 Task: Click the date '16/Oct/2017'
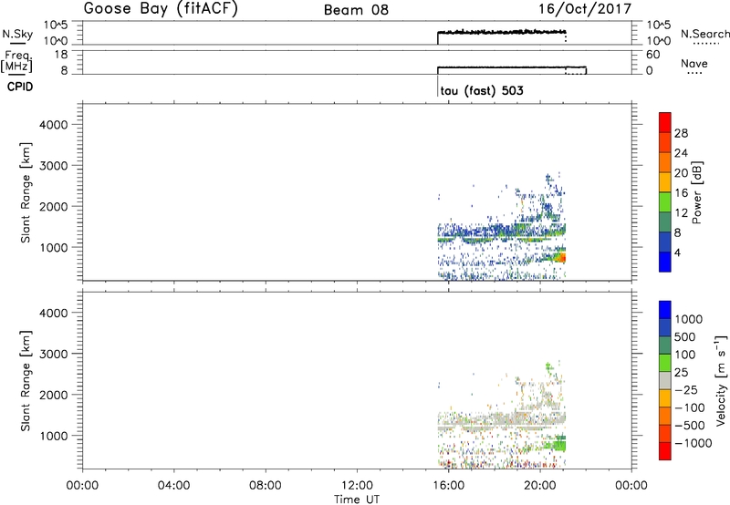click(x=585, y=9)
